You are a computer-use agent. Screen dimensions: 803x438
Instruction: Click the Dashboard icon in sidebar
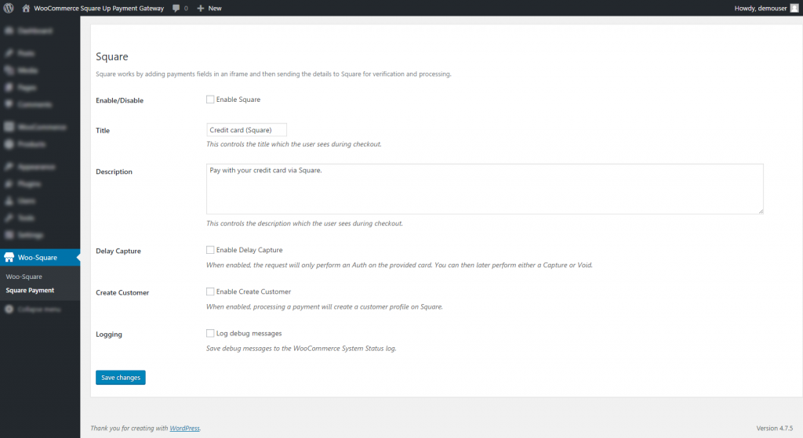pos(9,31)
